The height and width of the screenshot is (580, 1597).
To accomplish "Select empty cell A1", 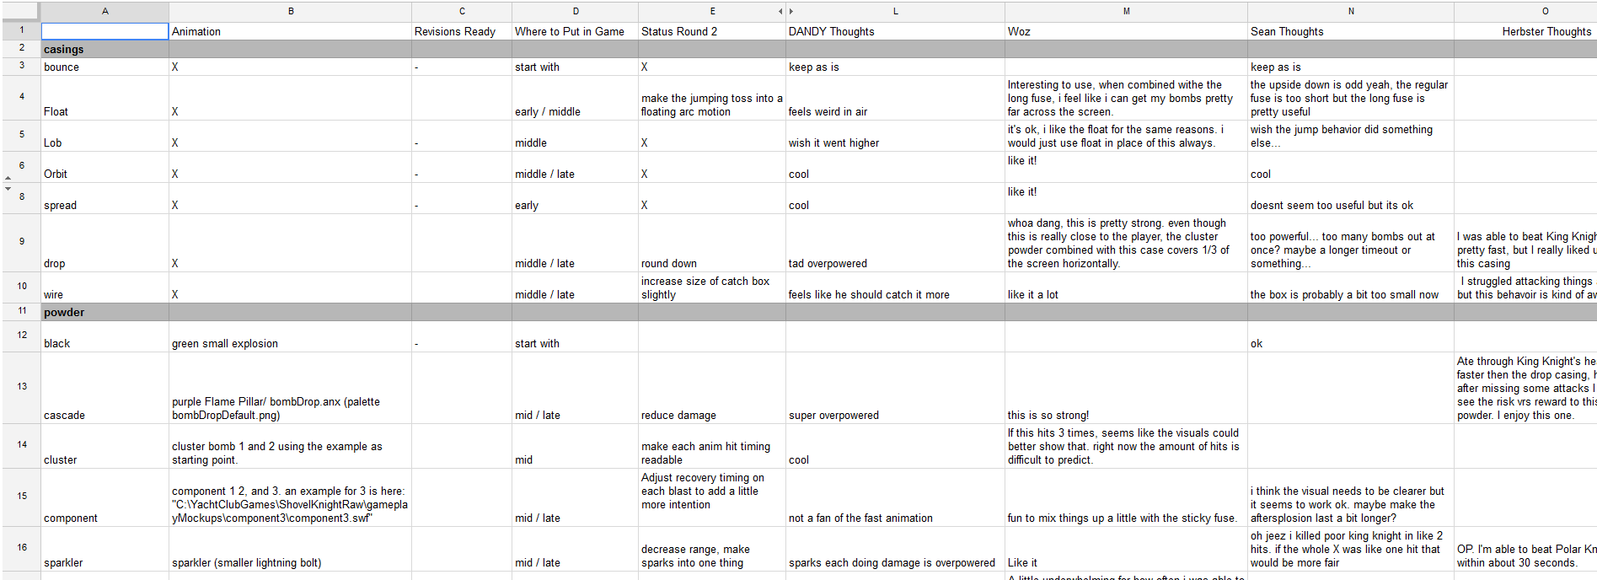I will pyautogui.click(x=105, y=31).
